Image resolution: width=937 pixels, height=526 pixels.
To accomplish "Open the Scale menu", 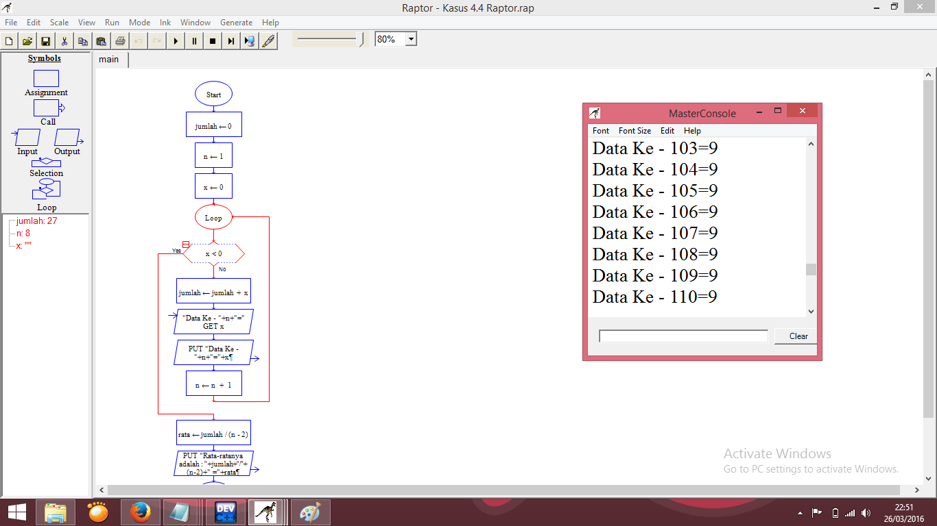I will (x=59, y=23).
